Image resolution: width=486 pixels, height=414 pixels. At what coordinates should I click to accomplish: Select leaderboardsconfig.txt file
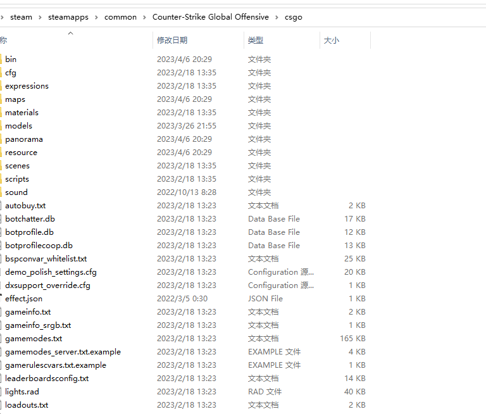click(47, 379)
